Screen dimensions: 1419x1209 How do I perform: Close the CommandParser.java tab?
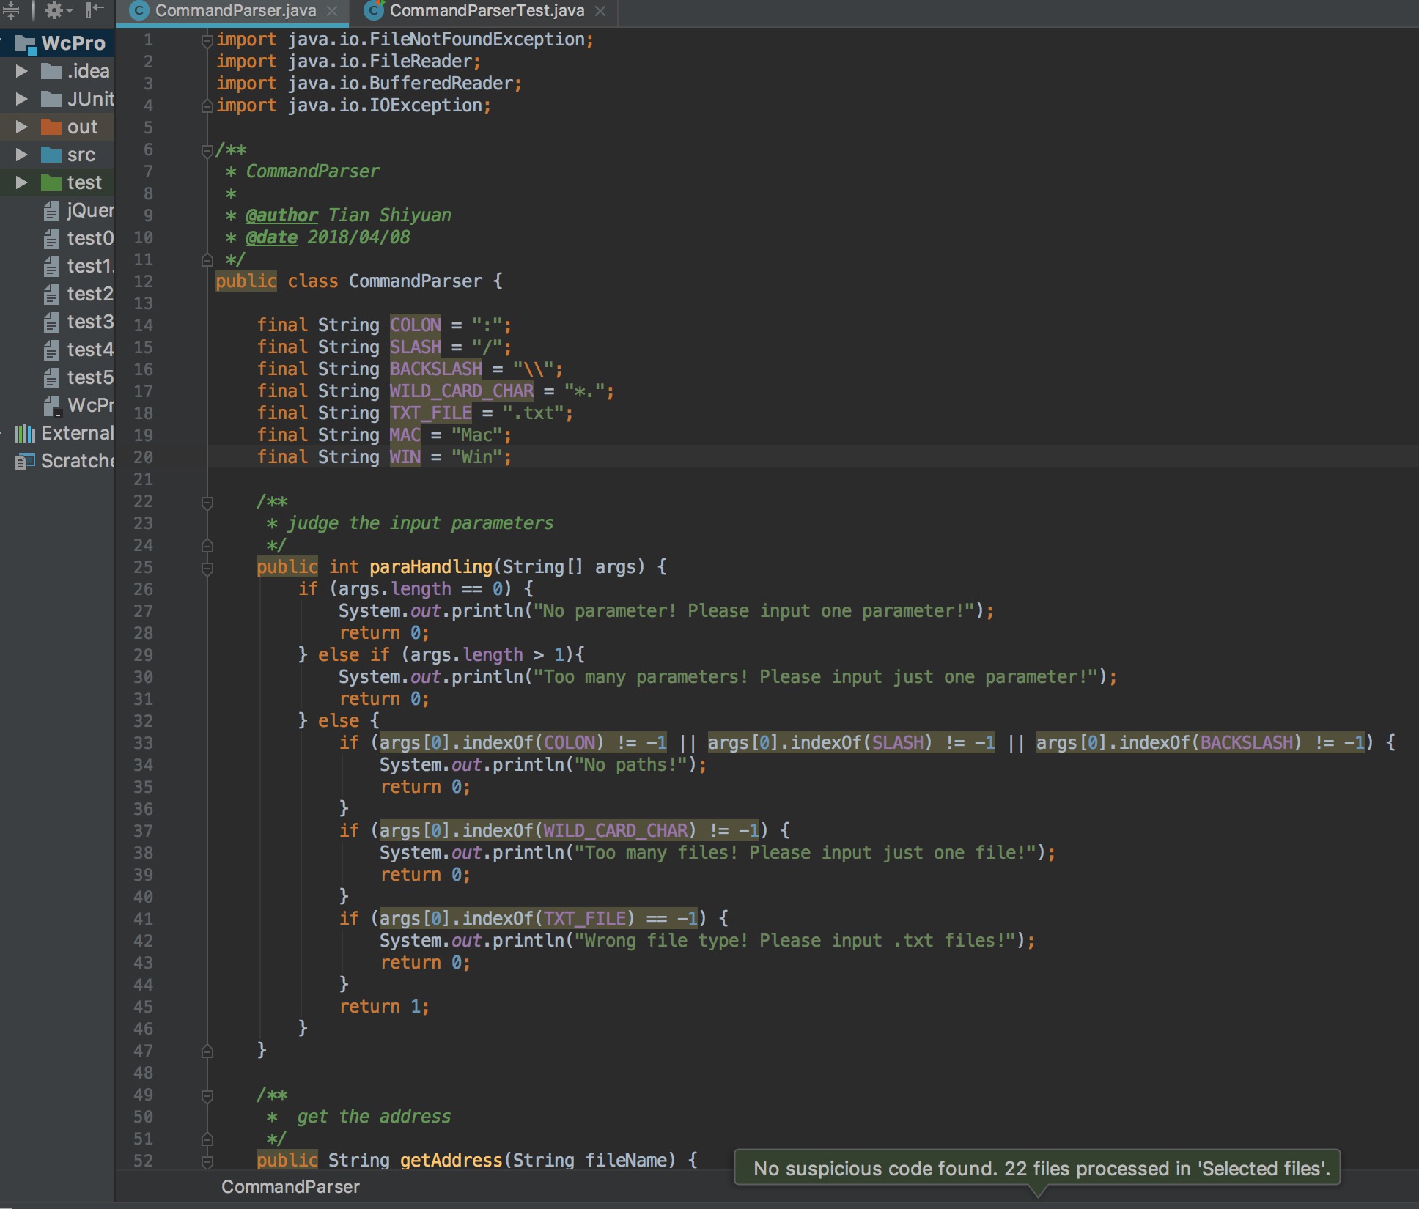click(x=332, y=11)
